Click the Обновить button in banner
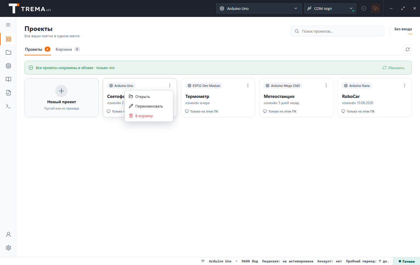The image size is (420, 265). pyautogui.click(x=393, y=68)
